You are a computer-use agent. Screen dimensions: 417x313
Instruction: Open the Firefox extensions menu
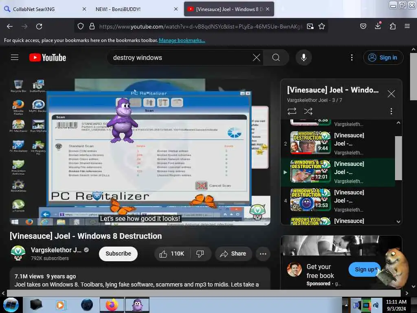(393, 26)
